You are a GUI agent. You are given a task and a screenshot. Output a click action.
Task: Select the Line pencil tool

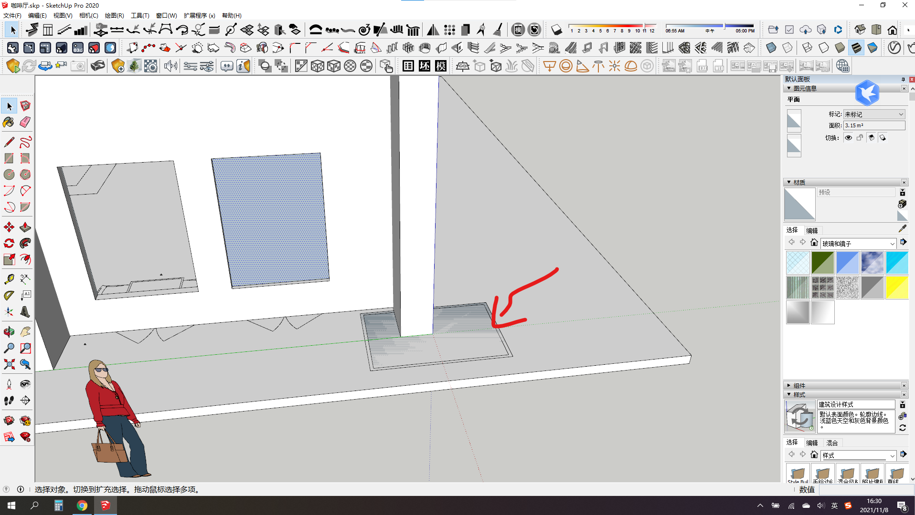coord(9,142)
